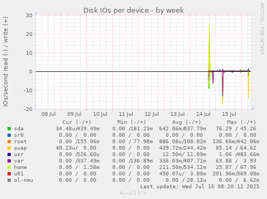Click the RRDTOOL / TOBI OETIKER vertical watermark
This screenshot has height=199, width=267.
click(262, 29)
